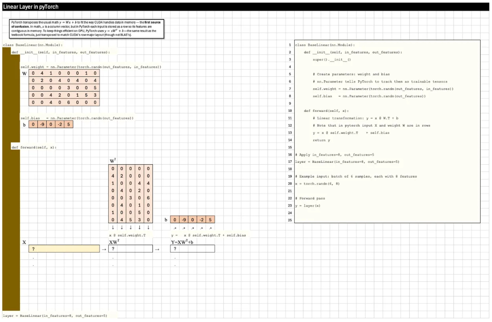The height and width of the screenshot is (322, 492).
Task: Click the '# Forward pass' comment
Action: [310, 198]
